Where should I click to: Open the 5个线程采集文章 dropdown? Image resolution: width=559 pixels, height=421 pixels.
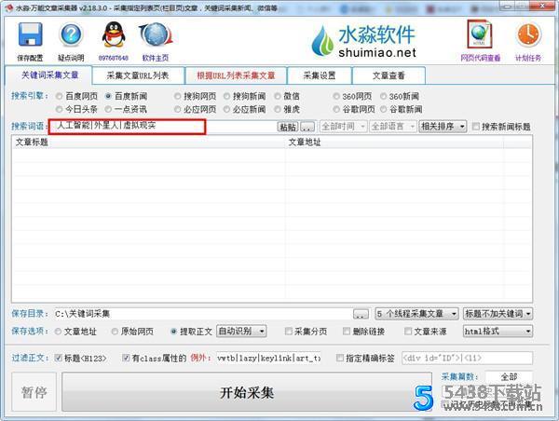click(416, 314)
